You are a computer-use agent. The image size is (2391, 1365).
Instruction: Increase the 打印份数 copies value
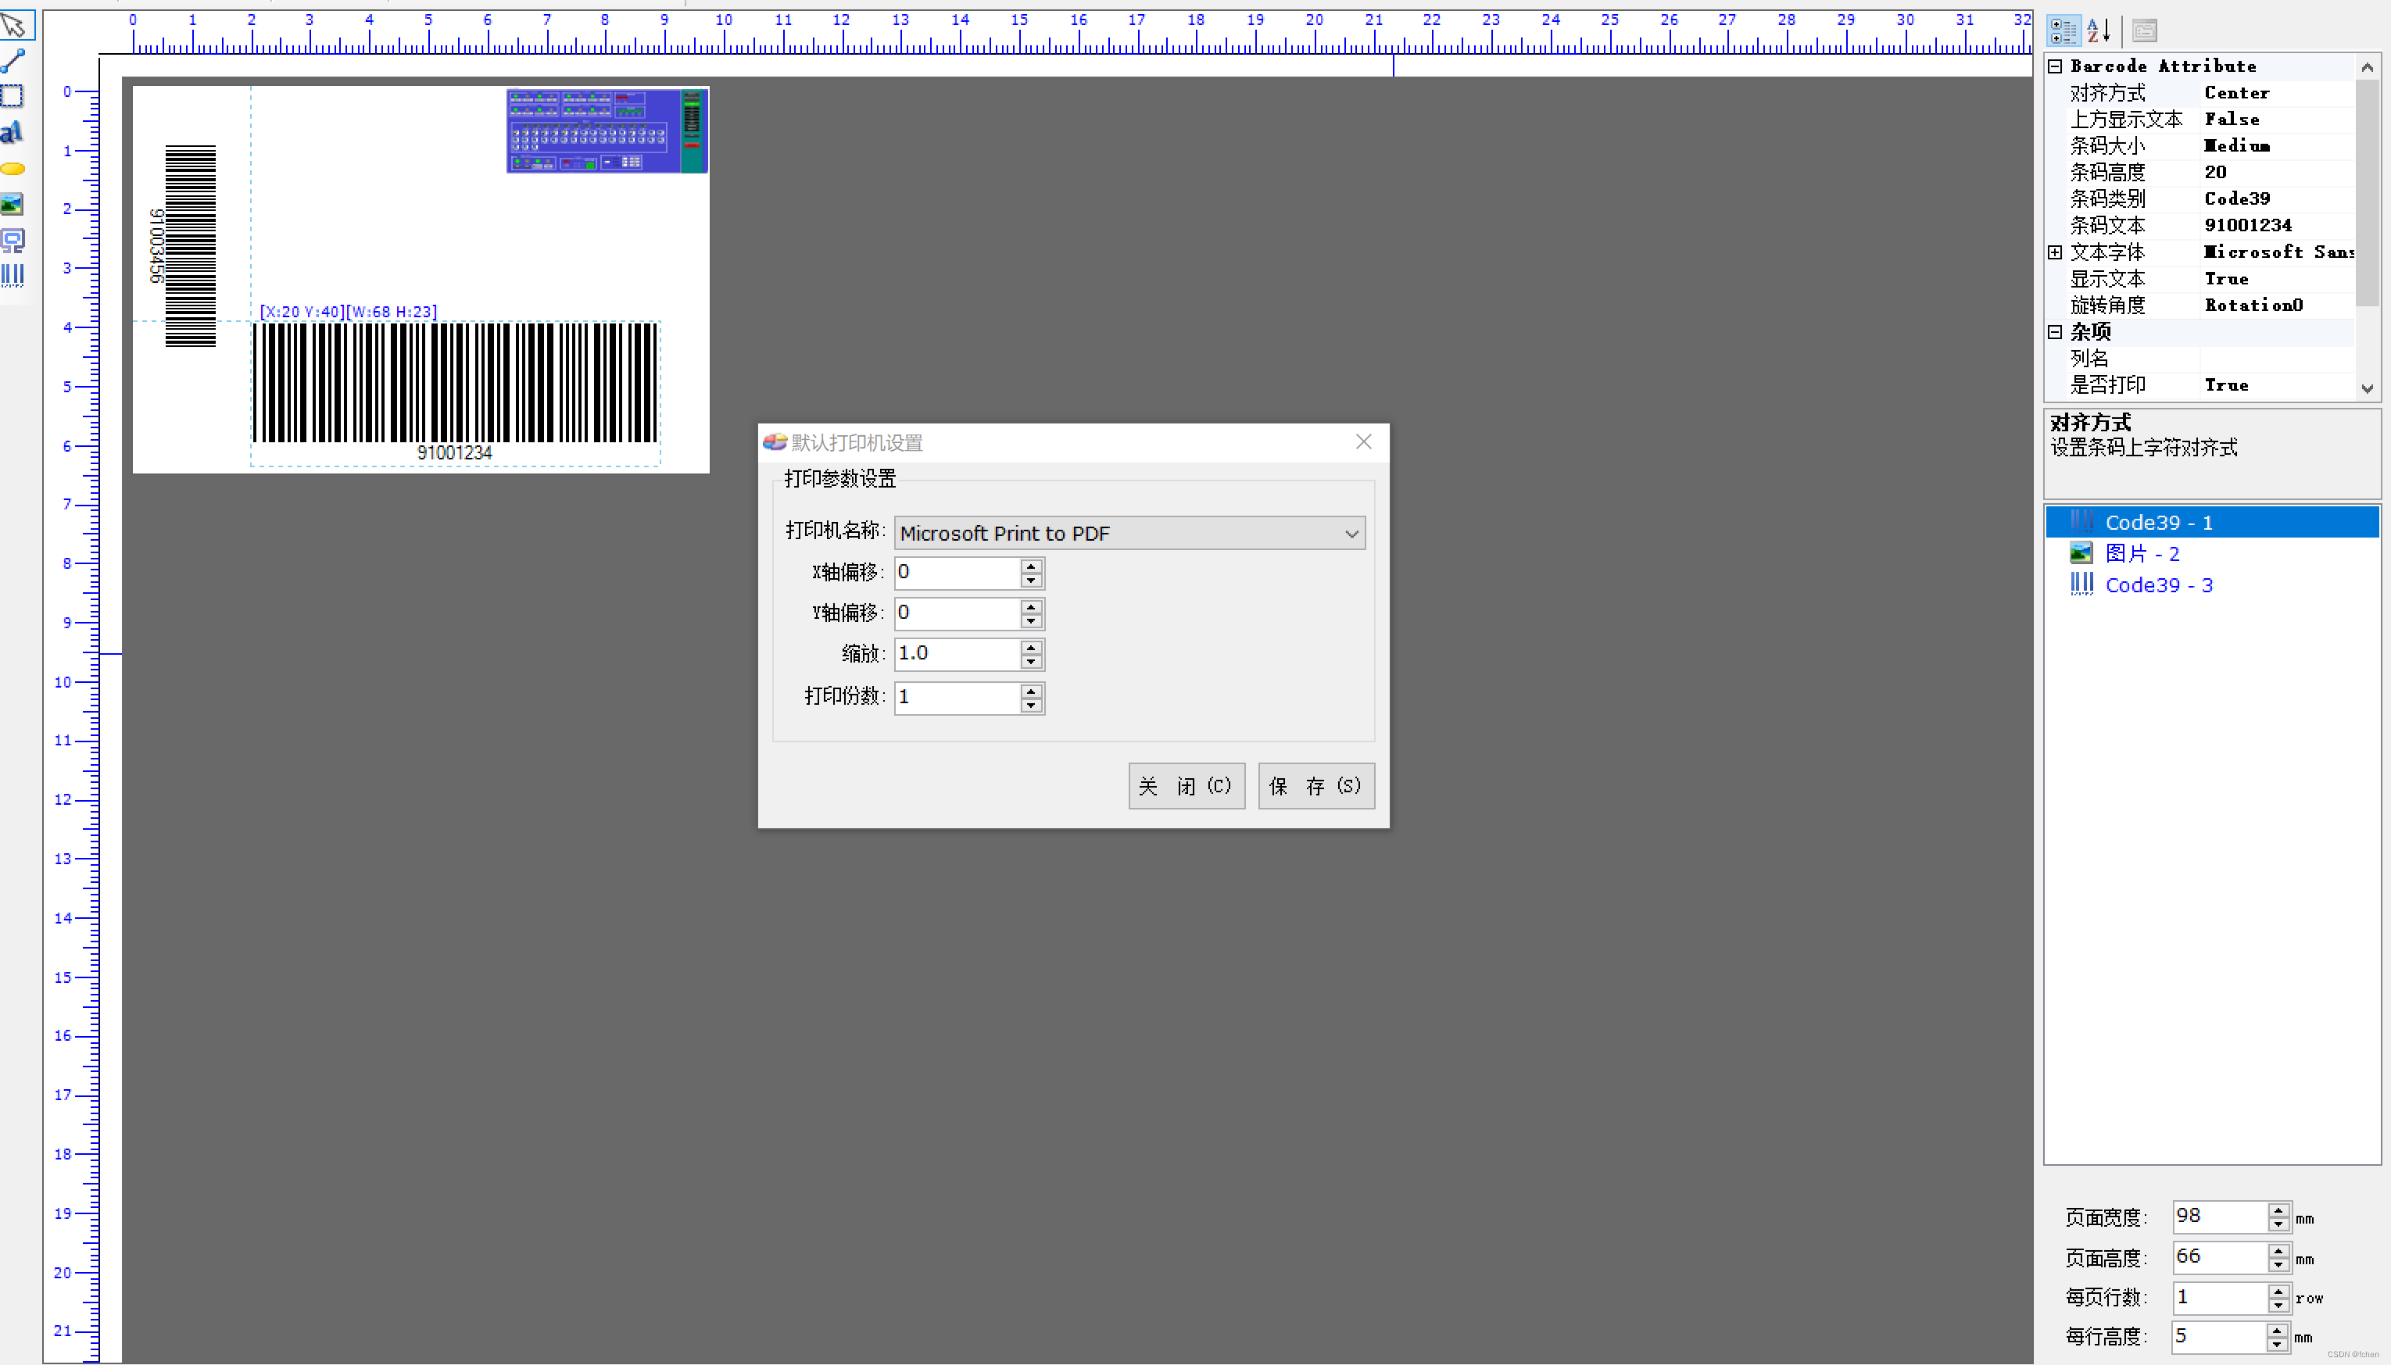pyautogui.click(x=1032, y=691)
